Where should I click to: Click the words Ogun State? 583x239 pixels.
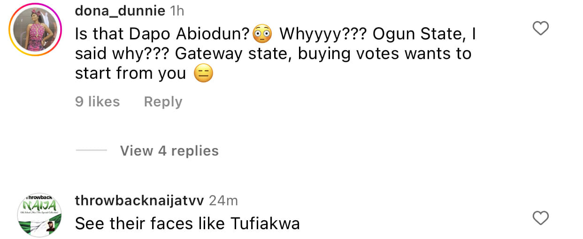click(x=425, y=34)
